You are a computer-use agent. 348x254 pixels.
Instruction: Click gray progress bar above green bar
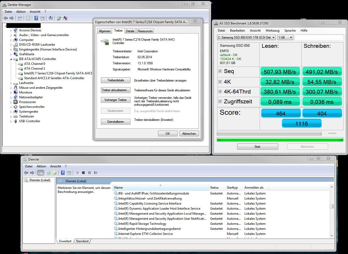[x=269, y=133]
